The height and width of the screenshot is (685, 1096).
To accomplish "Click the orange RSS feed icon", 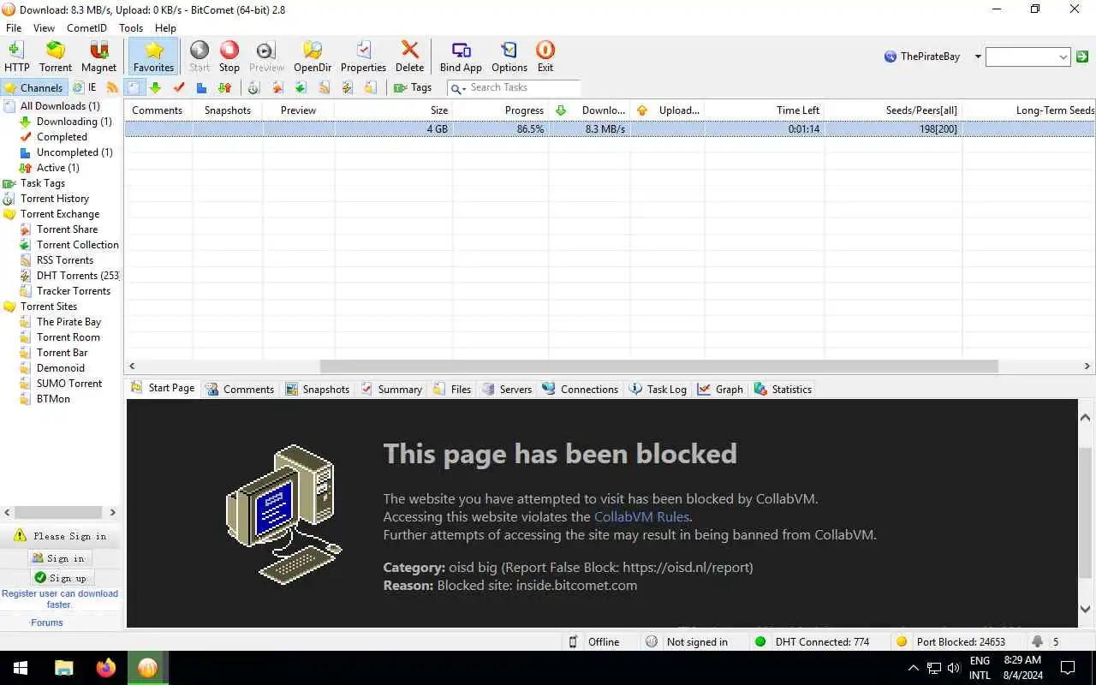I will tap(112, 87).
